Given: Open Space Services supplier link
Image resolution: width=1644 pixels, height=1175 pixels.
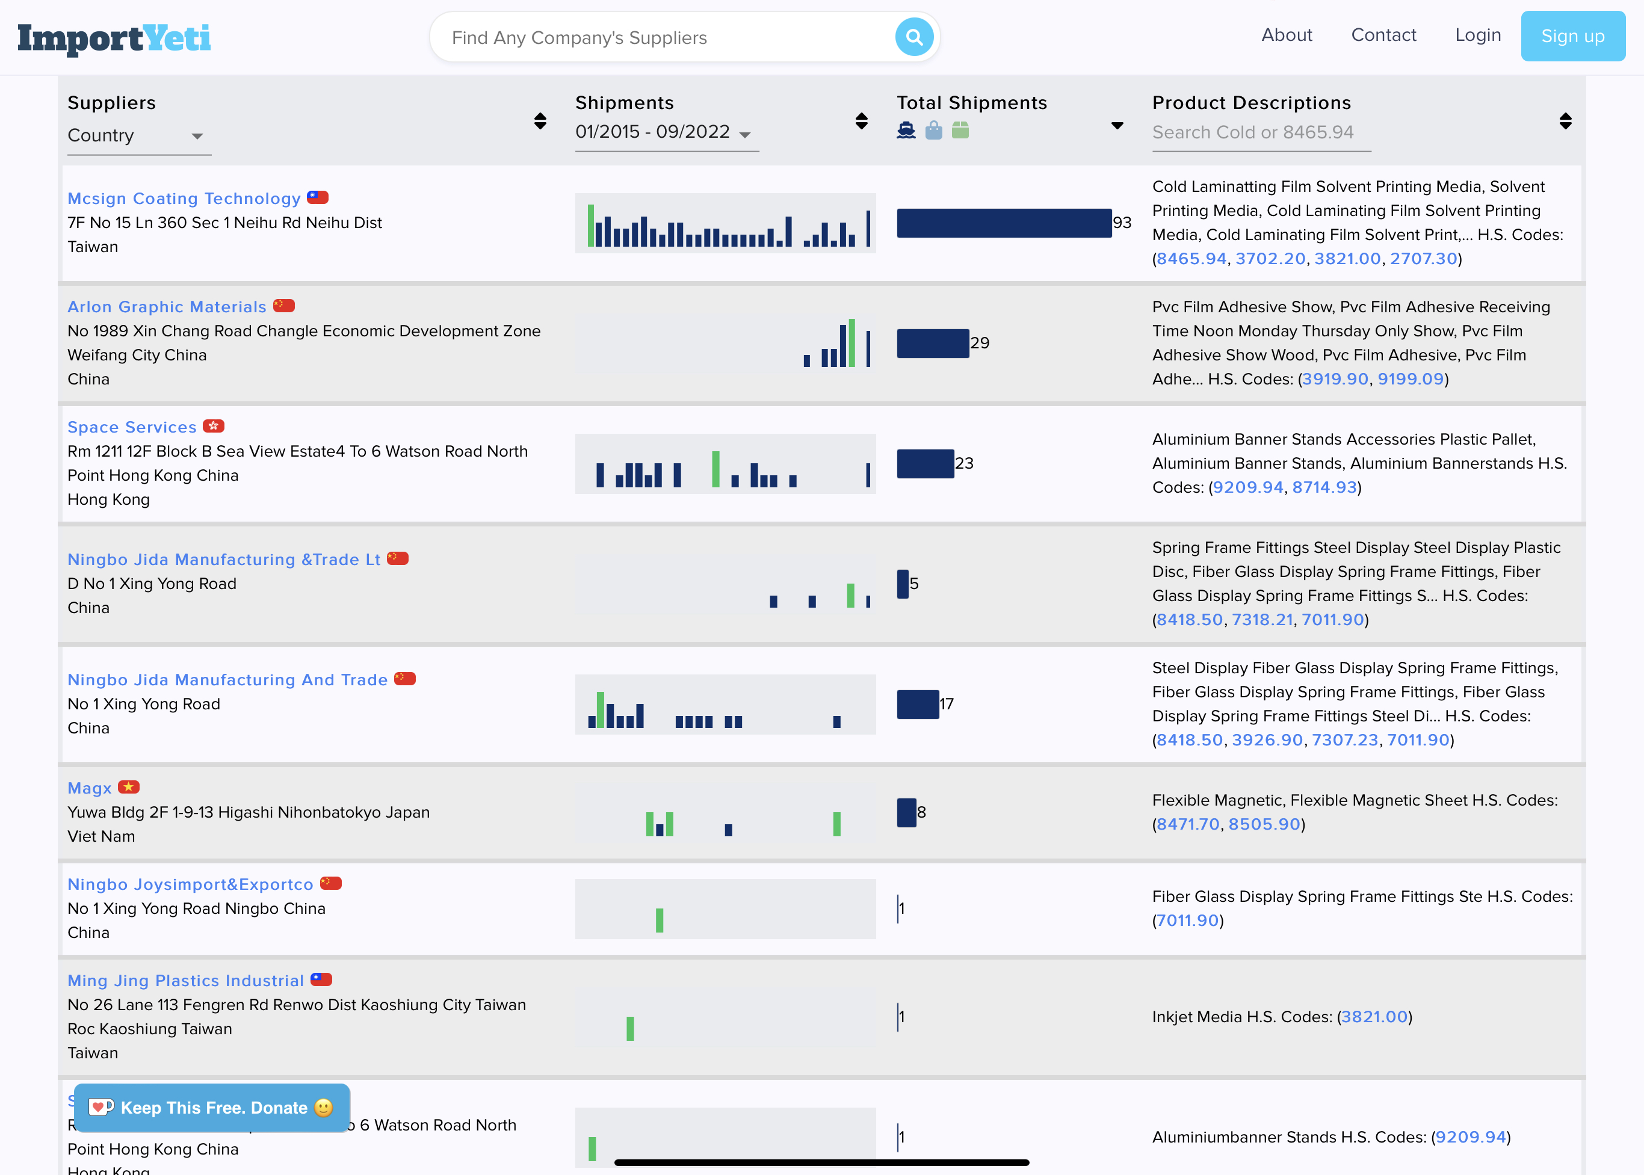Looking at the screenshot, I should coord(132,427).
